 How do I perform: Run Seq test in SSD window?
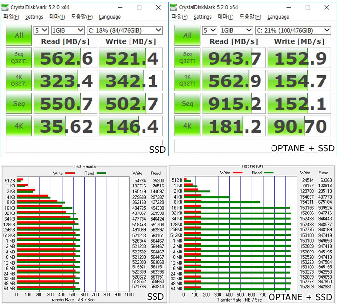(x=19, y=103)
